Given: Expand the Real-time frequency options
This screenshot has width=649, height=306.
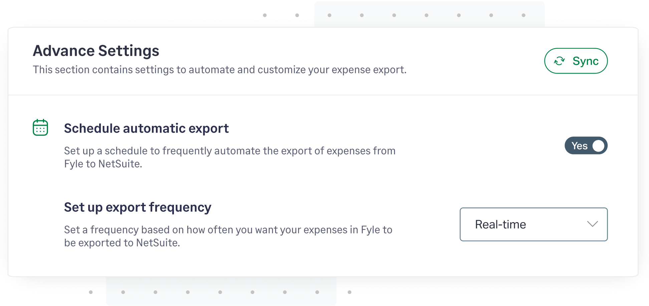Looking at the screenshot, I should 533,224.
